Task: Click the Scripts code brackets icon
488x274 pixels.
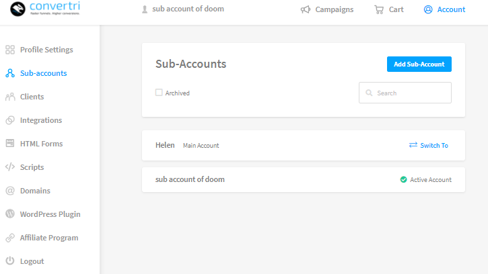Action: (10, 167)
